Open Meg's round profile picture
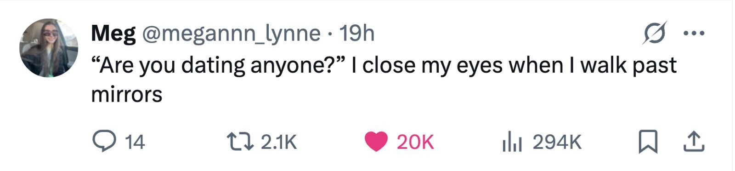 click(49, 48)
